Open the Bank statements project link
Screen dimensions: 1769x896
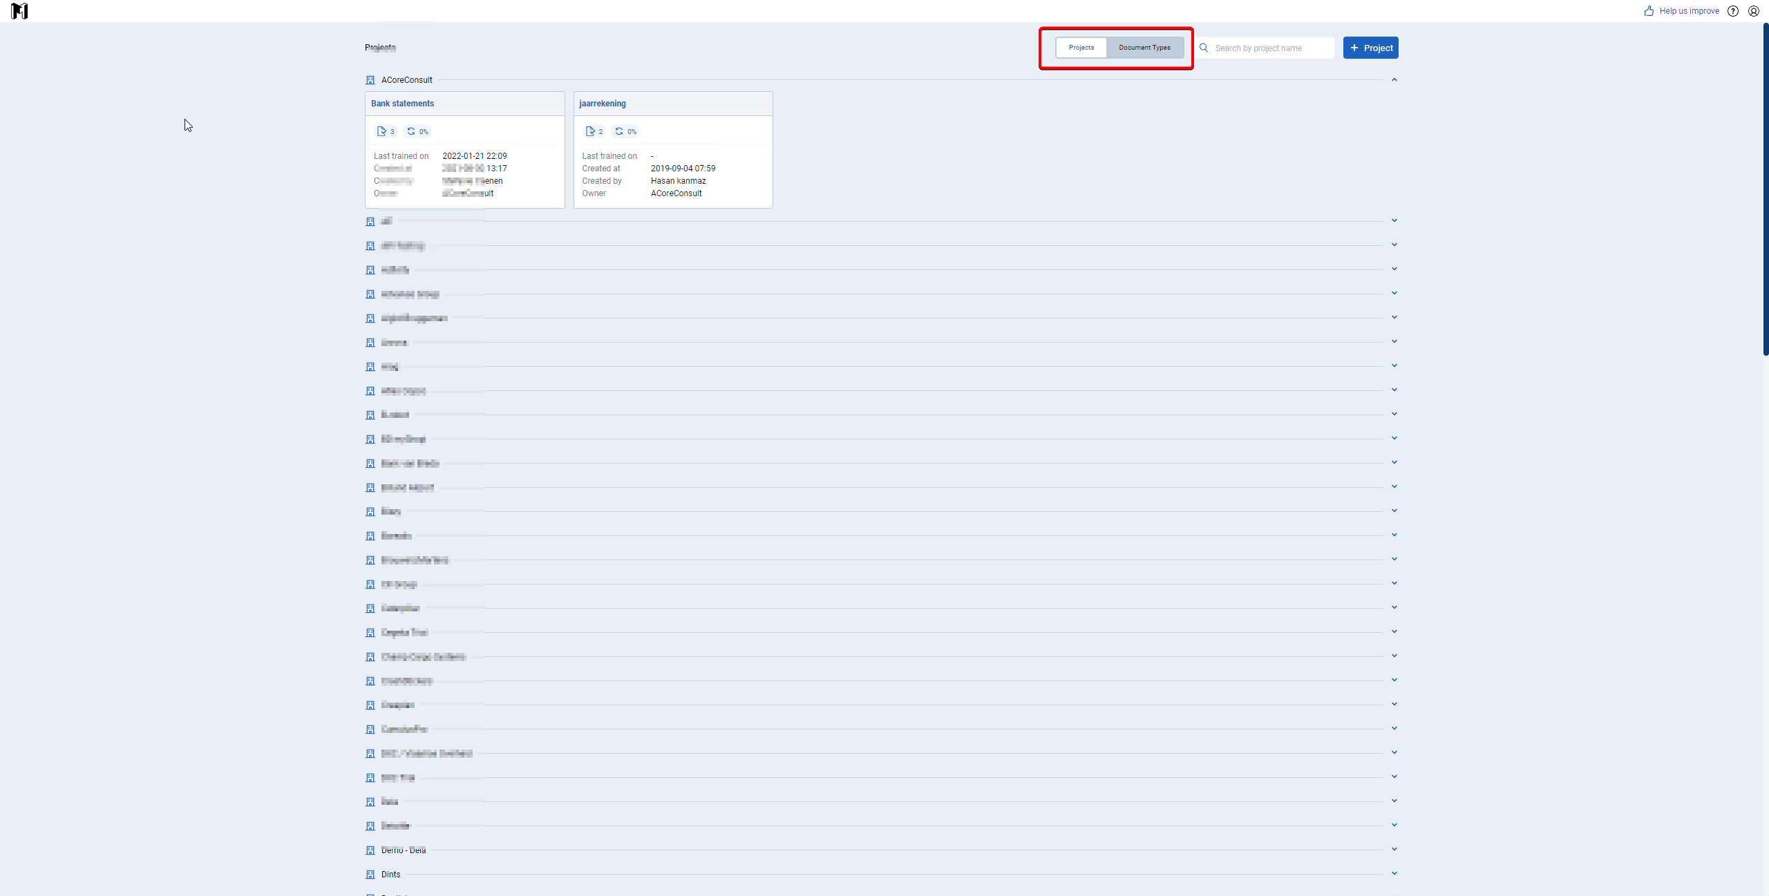click(402, 104)
